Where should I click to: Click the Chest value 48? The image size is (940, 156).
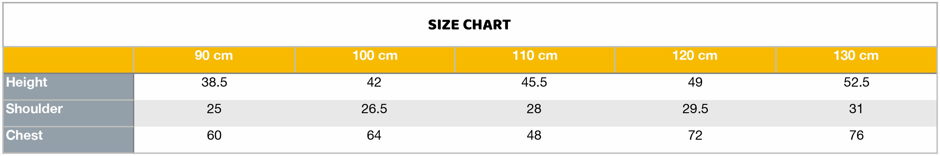(534, 136)
